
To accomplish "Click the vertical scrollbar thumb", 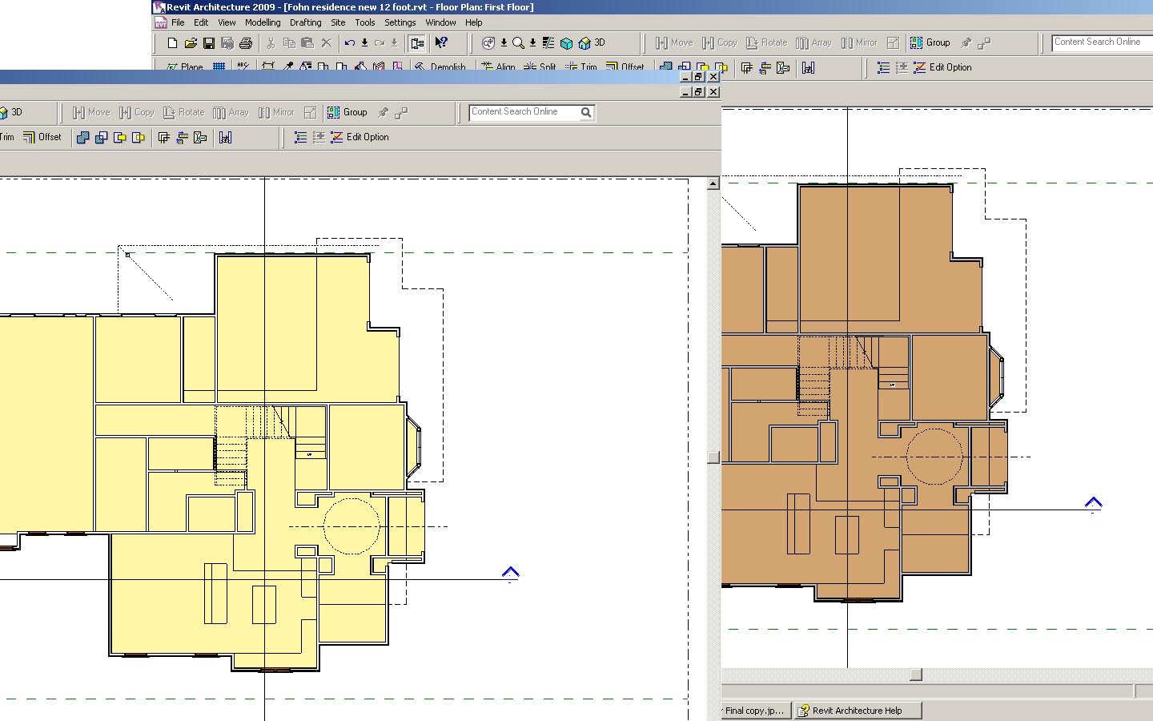I will pos(713,457).
